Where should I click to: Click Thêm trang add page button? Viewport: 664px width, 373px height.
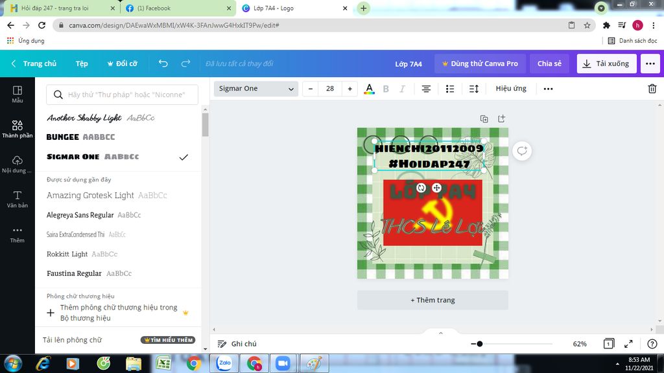coord(433,300)
